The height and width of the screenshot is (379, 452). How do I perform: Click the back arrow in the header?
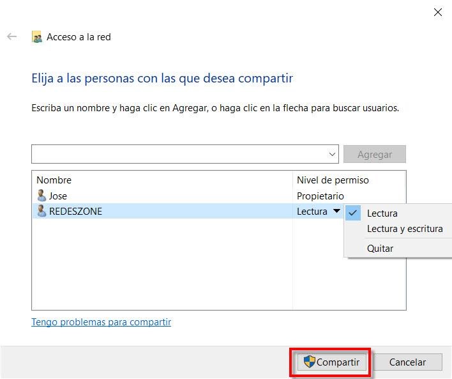pyautogui.click(x=11, y=37)
